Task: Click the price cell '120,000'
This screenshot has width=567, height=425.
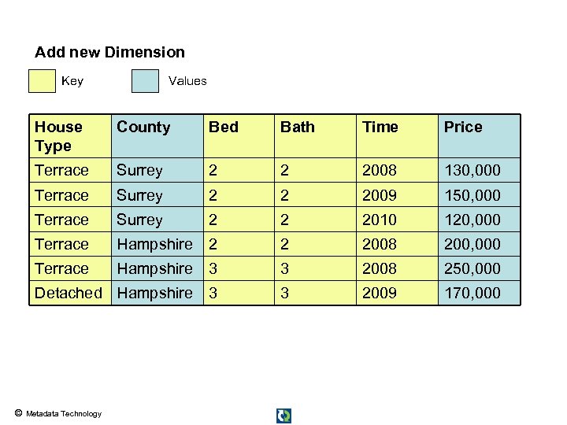Action: tap(479, 220)
